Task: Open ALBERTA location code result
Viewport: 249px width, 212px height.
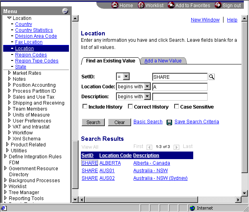Action: (x=110, y=163)
